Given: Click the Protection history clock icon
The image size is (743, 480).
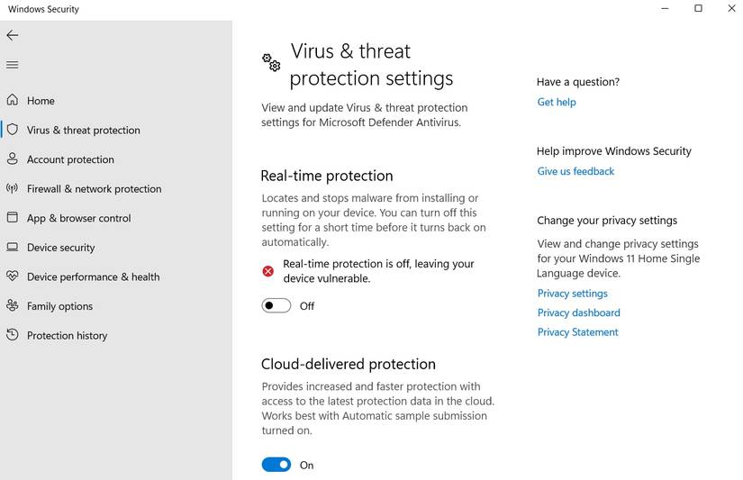Looking at the screenshot, I should click(12, 335).
